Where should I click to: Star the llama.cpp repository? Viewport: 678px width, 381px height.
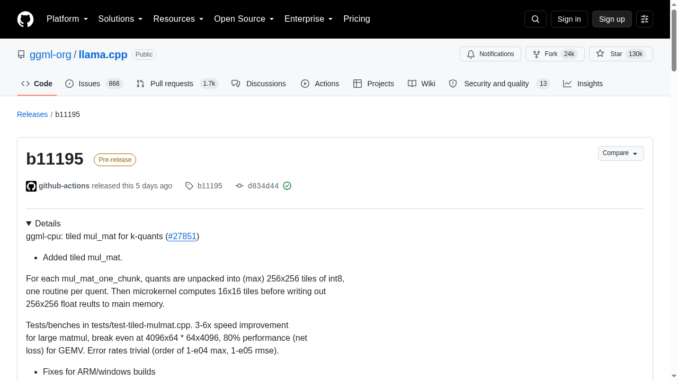[x=621, y=54]
